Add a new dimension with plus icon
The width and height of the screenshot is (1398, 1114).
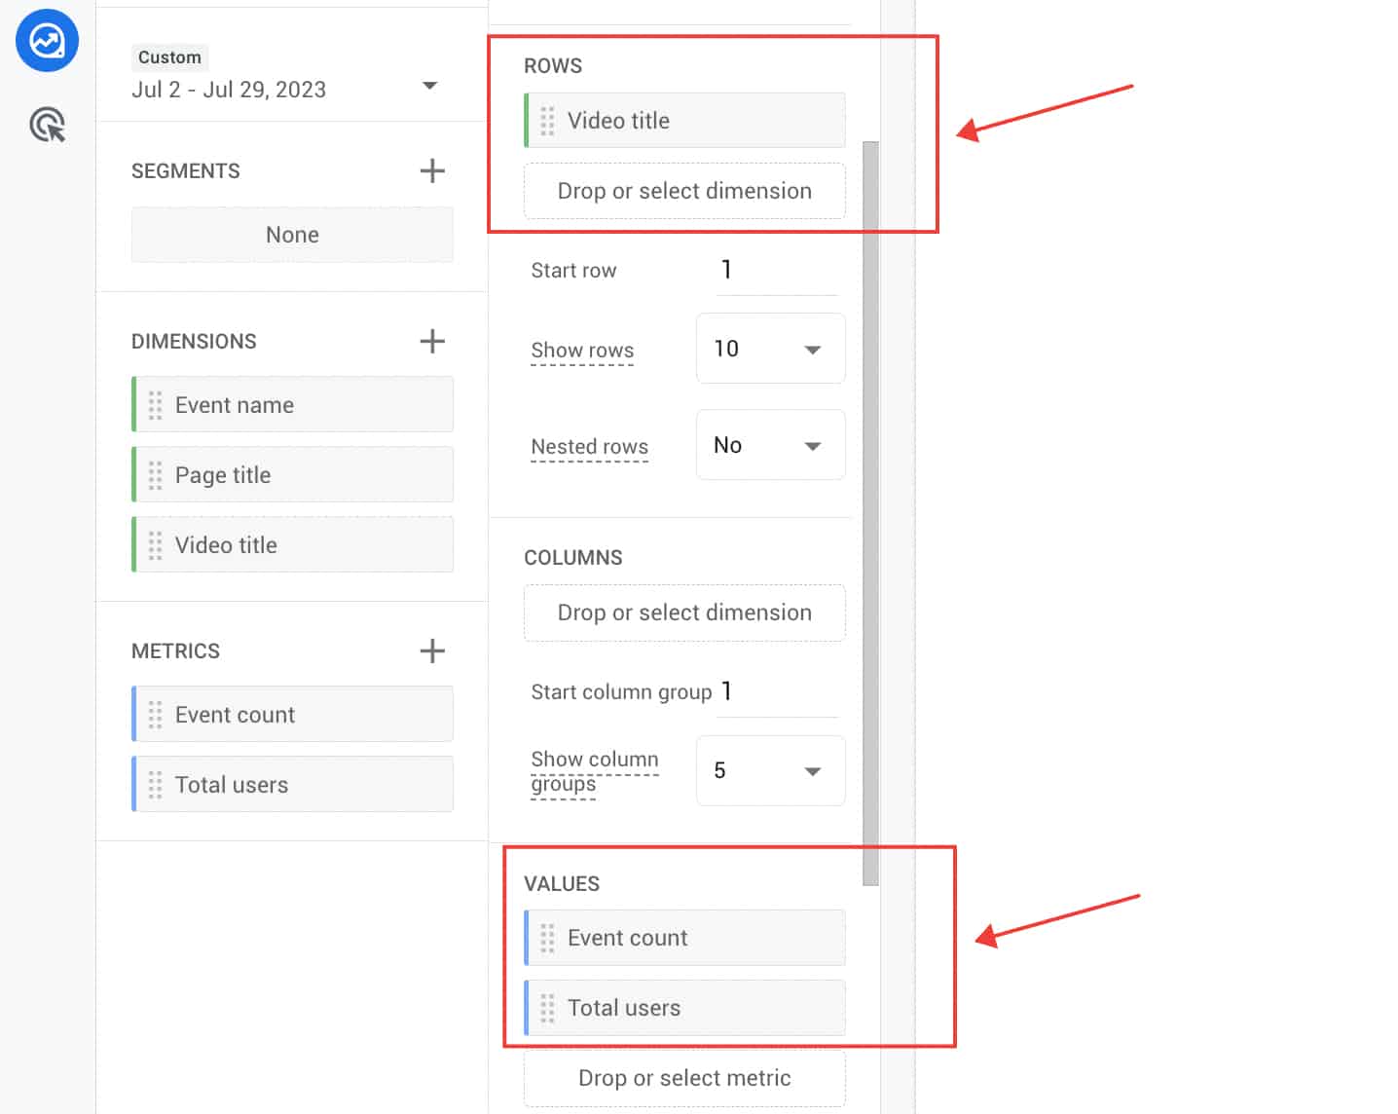(x=432, y=342)
